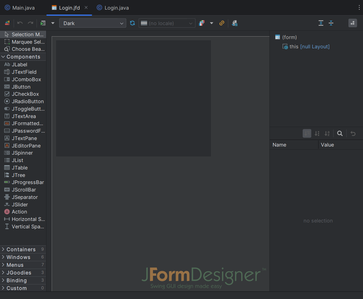Close the Login.jfd tab

coord(86,7)
